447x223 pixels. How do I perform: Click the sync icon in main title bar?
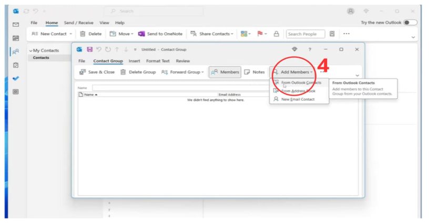click(x=26, y=11)
